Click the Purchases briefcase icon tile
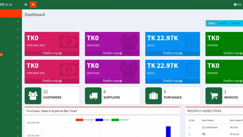 pos(154,96)
